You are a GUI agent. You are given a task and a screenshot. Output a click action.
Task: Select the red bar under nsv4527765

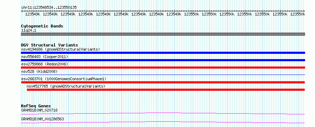click(166, 90)
